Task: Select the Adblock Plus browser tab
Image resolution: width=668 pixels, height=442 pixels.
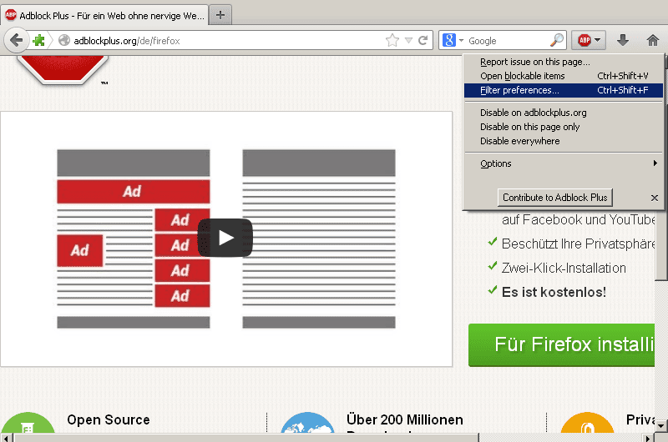Action: tap(105, 16)
